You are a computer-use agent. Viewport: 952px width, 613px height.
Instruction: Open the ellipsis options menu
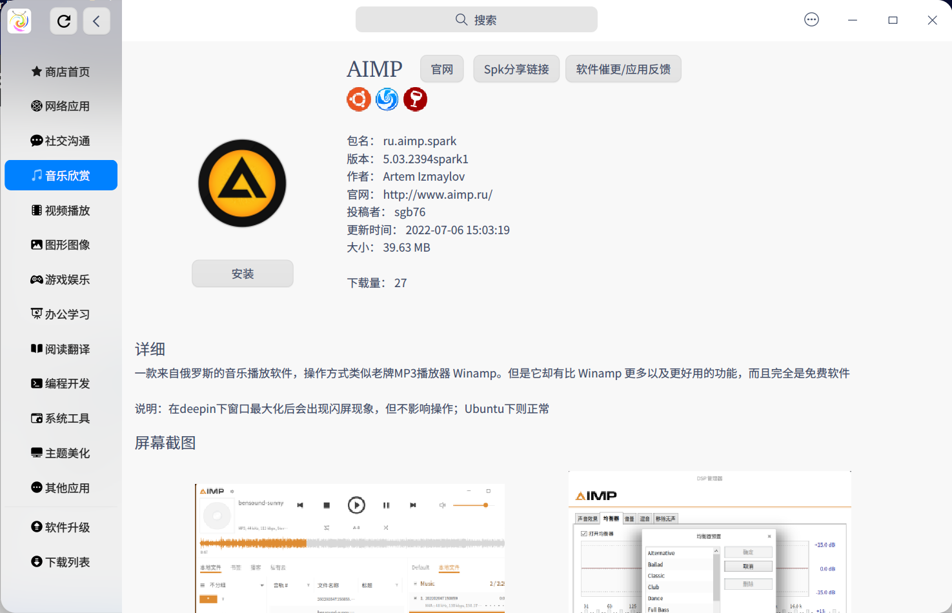[811, 19]
